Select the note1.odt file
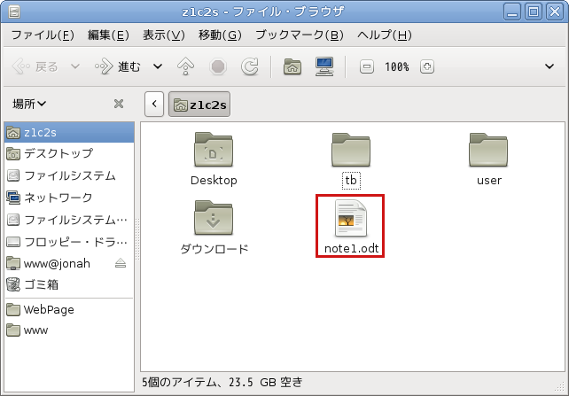Image resolution: width=569 pixels, height=396 pixels. click(x=351, y=226)
